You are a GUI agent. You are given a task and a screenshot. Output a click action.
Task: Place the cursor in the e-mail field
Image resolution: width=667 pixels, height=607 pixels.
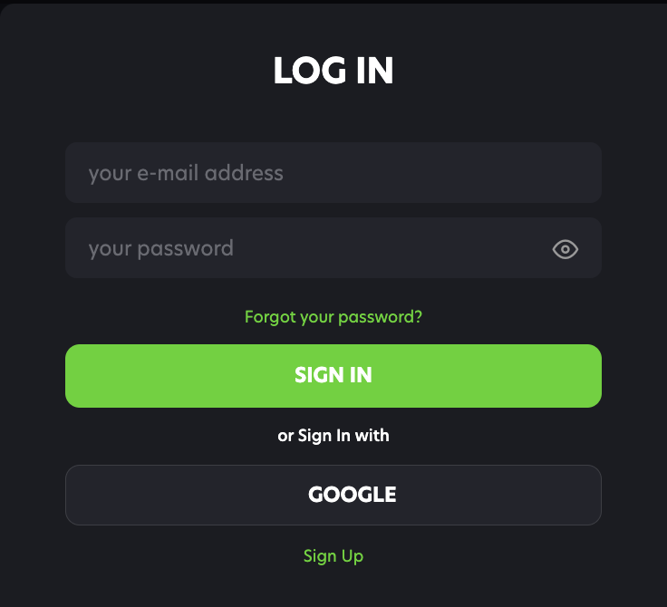coord(333,173)
